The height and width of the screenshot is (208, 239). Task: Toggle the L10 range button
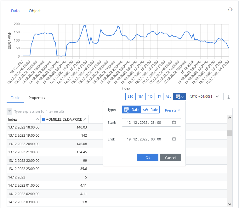tap(130, 96)
